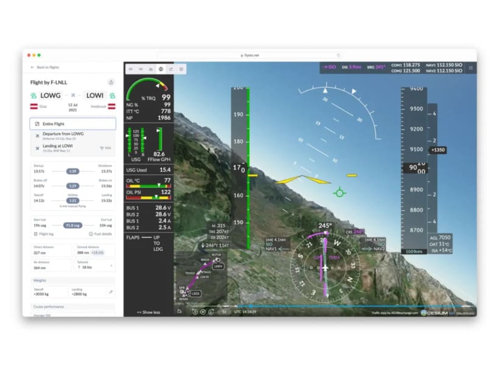Image resolution: width=499 pixels, height=374 pixels.
Task: Open the LOWG departure airport chip
Action: (x=51, y=95)
